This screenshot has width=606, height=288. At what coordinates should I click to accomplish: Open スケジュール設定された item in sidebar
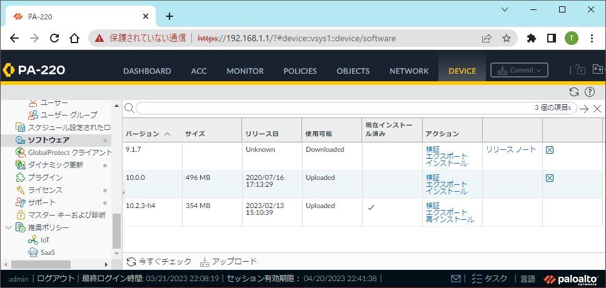click(x=63, y=127)
